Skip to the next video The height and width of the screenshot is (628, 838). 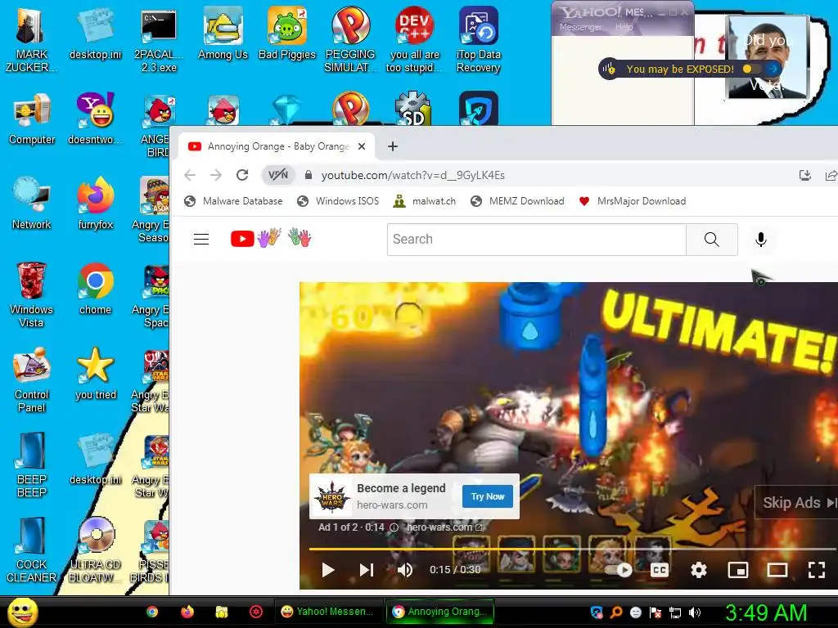367,570
